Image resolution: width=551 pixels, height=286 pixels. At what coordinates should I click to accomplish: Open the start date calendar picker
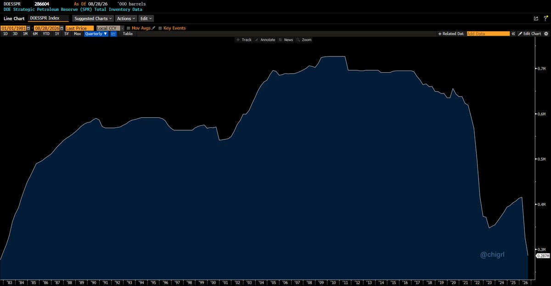(28, 28)
